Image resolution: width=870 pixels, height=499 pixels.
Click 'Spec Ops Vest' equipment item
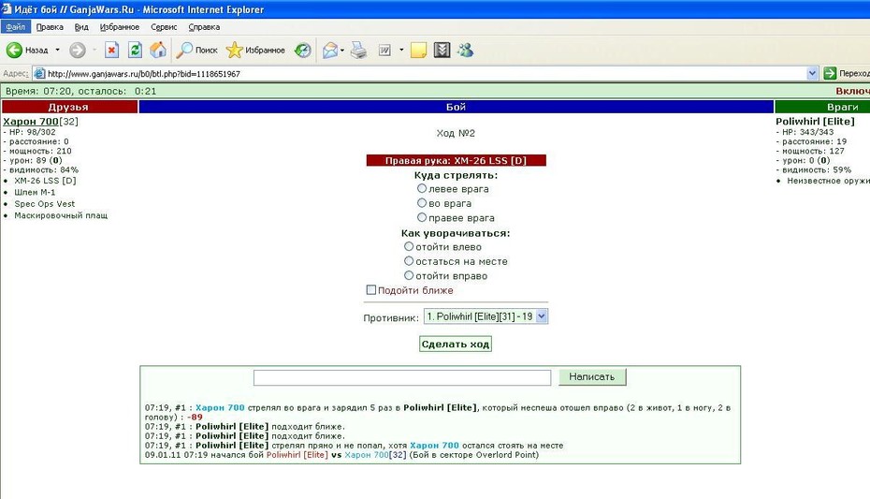44,204
